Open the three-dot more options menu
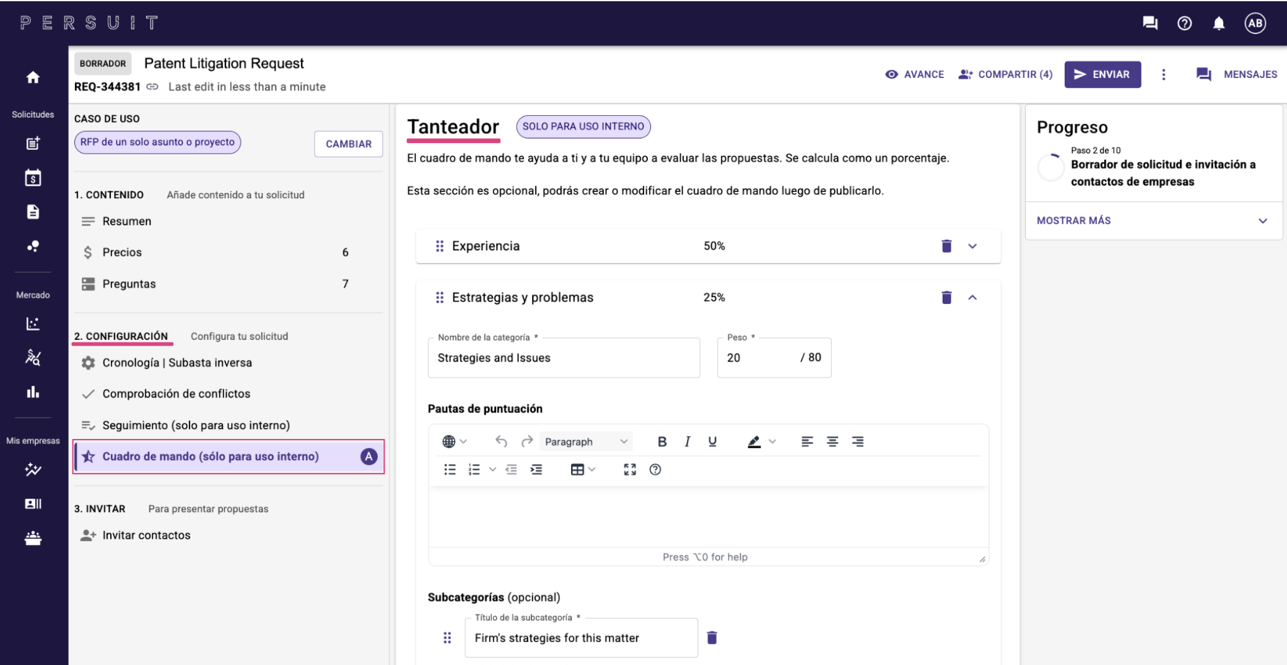This screenshot has height=665, width=1287. coord(1164,74)
